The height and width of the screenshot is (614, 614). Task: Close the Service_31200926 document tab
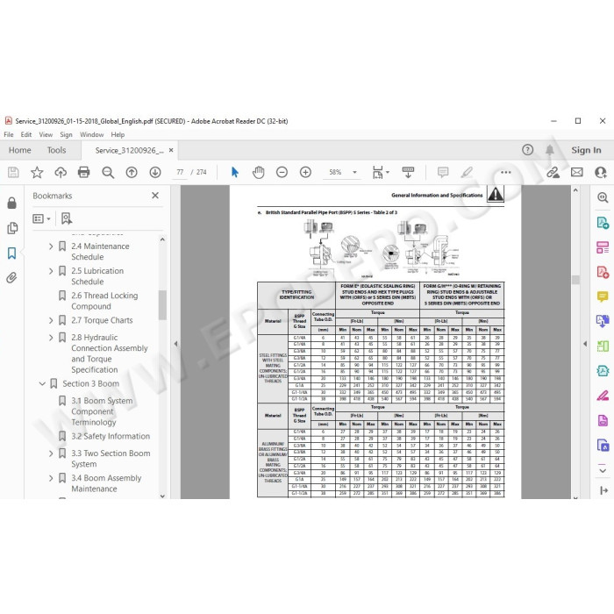171,150
